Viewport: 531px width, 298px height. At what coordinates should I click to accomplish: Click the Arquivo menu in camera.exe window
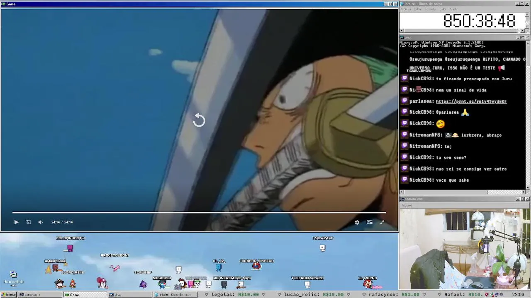pyautogui.click(x=407, y=205)
